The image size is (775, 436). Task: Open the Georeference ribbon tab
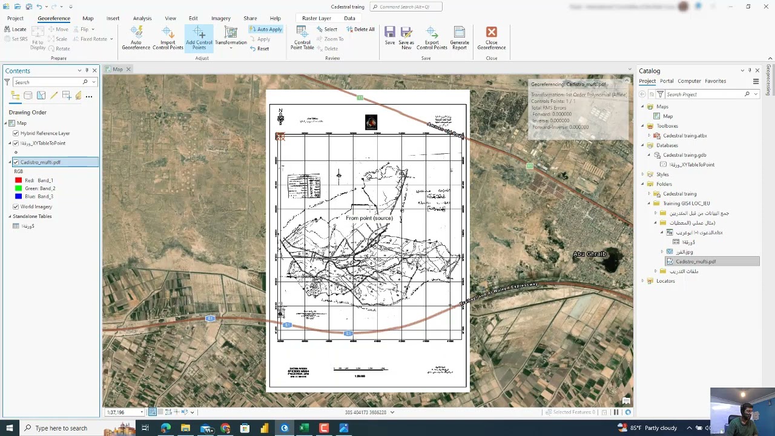point(54,18)
